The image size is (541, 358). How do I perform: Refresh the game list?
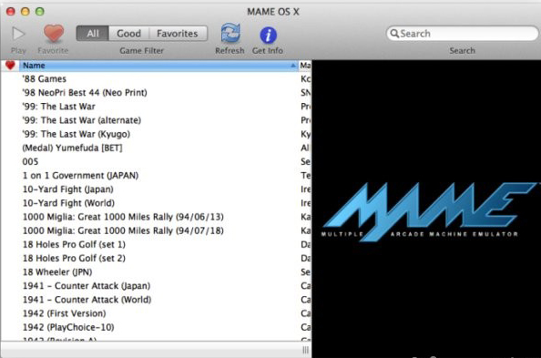coord(230,34)
